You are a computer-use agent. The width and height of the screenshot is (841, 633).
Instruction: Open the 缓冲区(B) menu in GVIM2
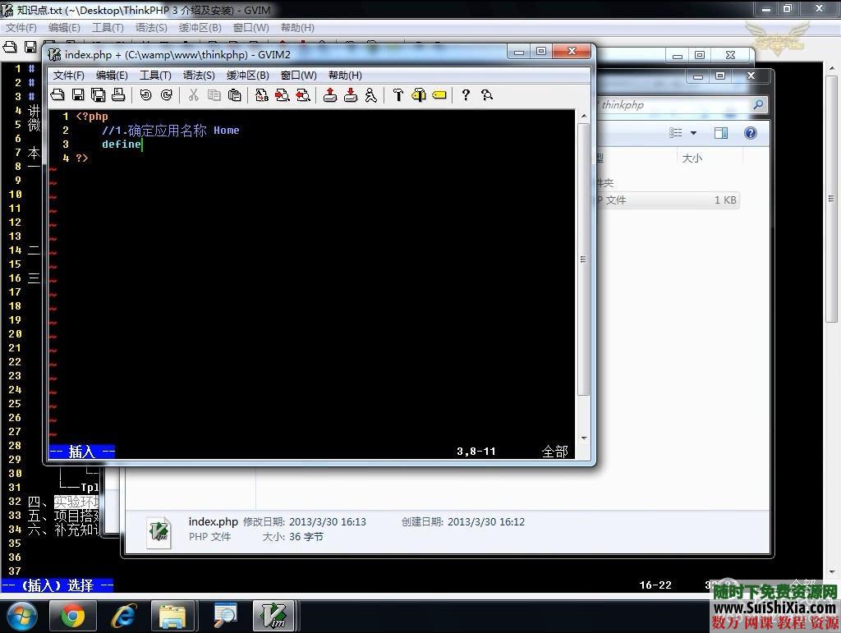[x=247, y=76]
